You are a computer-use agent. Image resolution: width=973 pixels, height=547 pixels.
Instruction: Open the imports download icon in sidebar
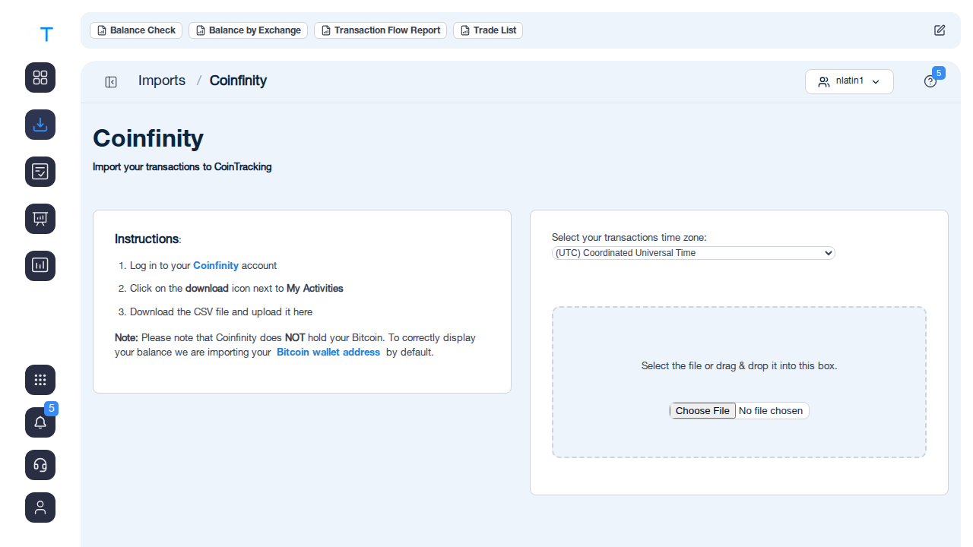pos(40,125)
